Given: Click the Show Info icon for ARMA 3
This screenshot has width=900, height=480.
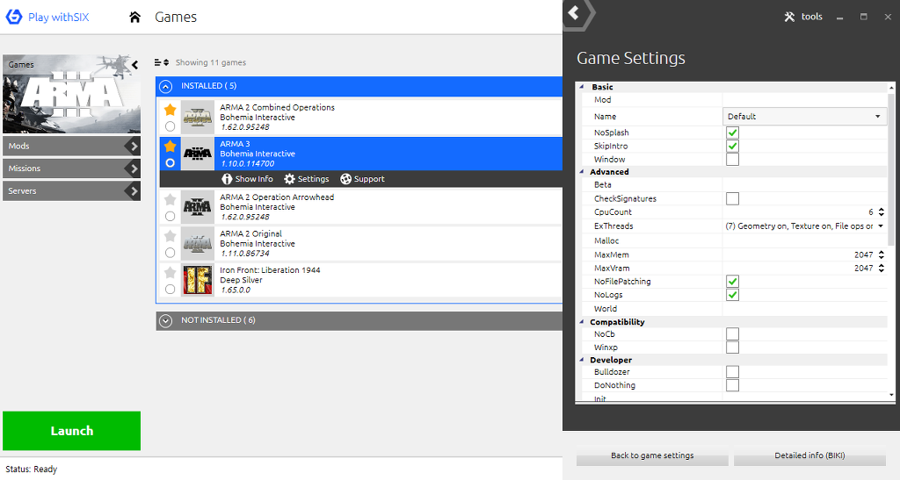Looking at the screenshot, I should pyautogui.click(x=227, y=179).
